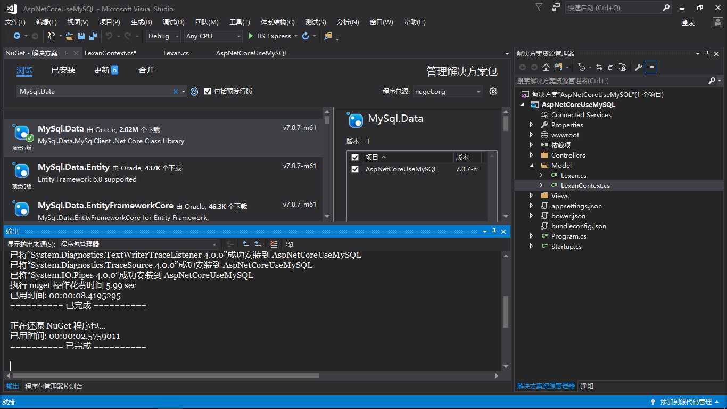Clear All output text icon
The width and height of the screenshot is (727, 409).
tap(274, 244)
